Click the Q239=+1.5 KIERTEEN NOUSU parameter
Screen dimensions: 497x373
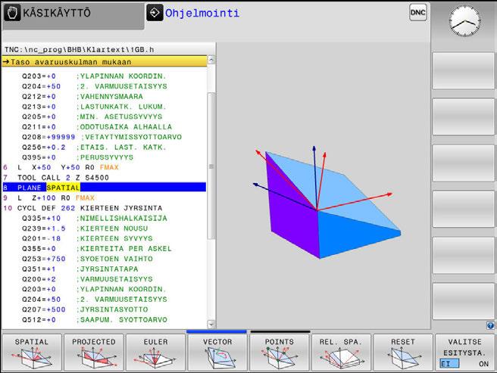(85, 228)
